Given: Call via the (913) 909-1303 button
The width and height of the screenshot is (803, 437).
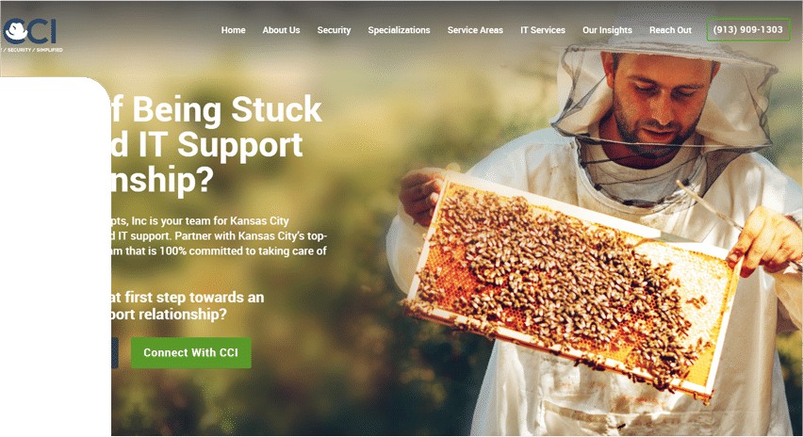Looking at the screenshot, I should 748,30.
